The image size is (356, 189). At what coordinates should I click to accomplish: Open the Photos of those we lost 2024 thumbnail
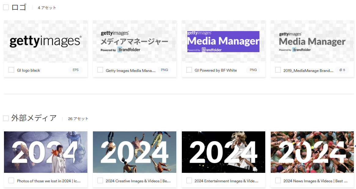[46, 152]
